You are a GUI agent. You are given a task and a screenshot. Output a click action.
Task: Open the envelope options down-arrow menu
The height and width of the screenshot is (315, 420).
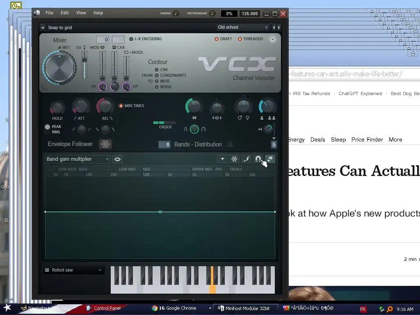(x=222, y=159)
